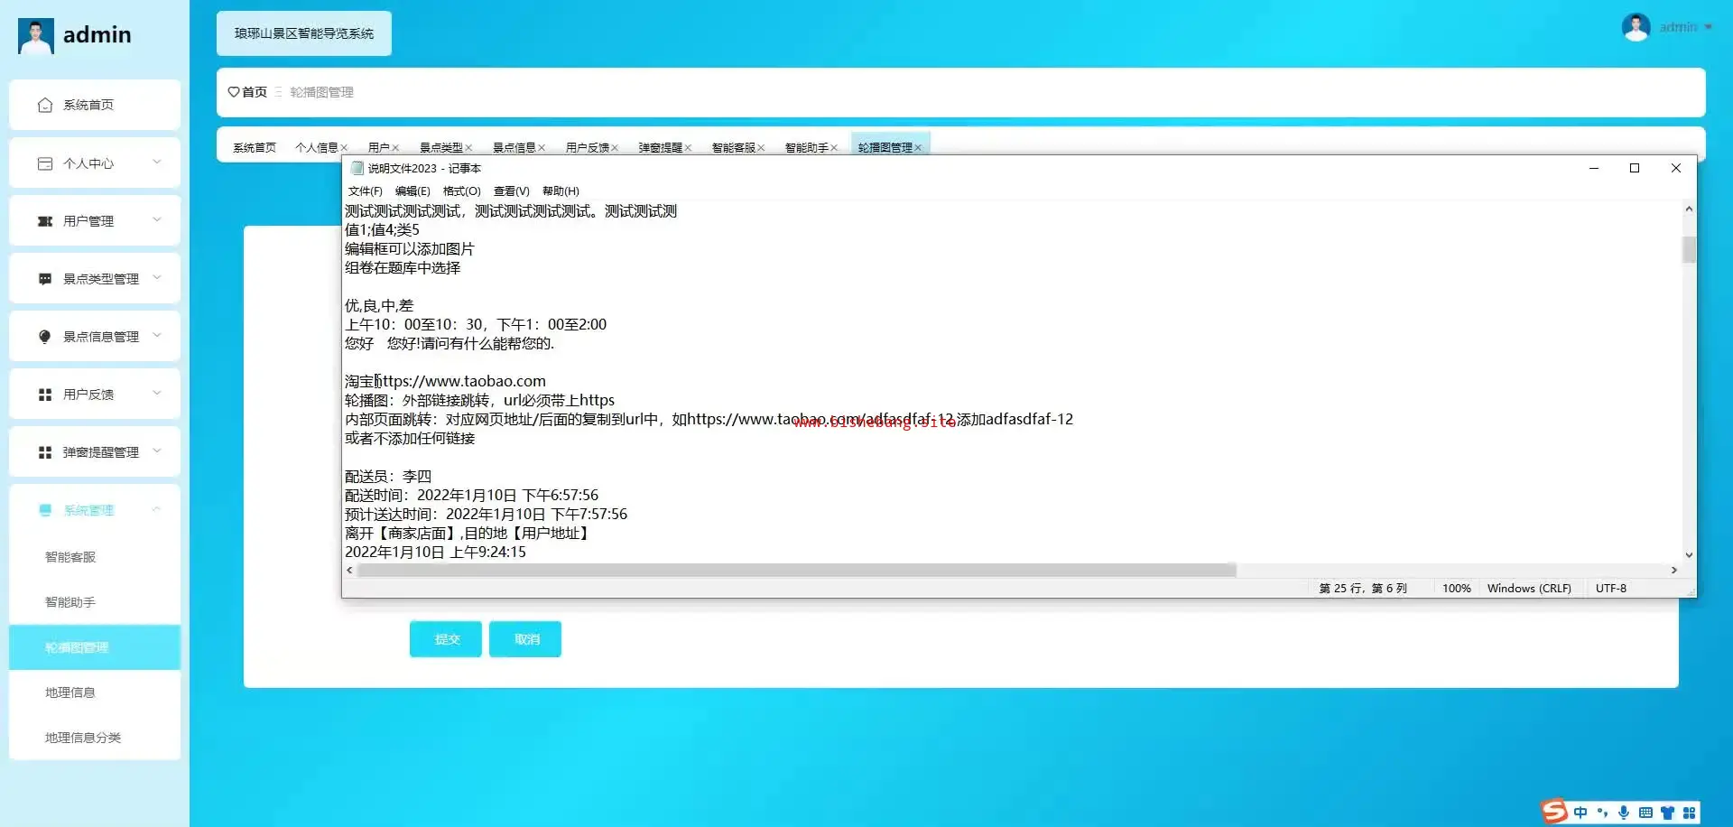
Task: Close the 智能助手 tab
Action: tap(834, 148)
